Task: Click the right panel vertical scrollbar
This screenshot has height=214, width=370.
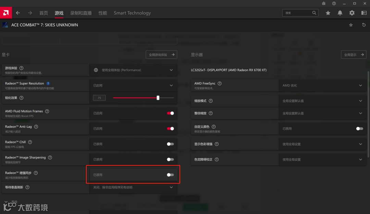Action: (x=368, y=114)
